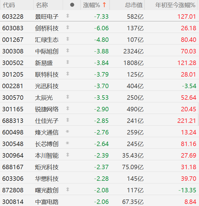Select stock name 华懋科技

[x=47, y=179]
